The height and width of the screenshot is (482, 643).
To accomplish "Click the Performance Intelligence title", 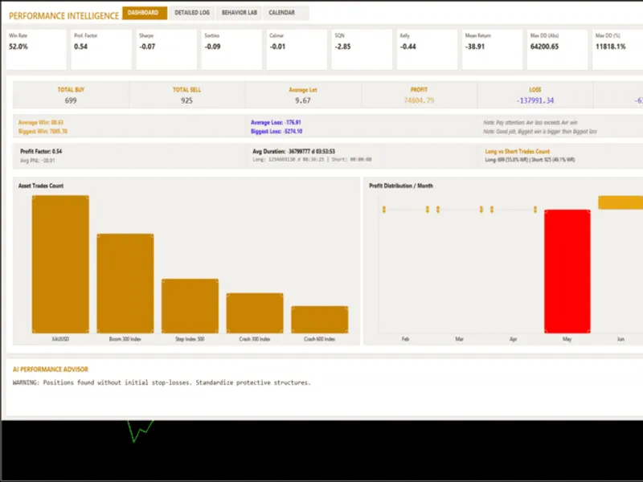I will click(x=63, y=16).
